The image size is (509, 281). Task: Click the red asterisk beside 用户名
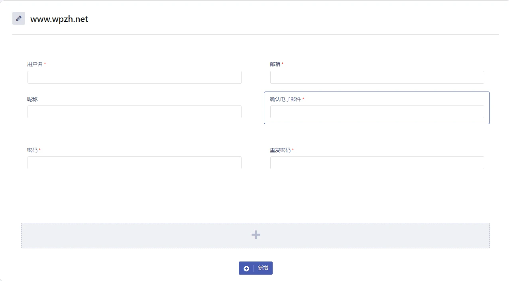[45, 63]
